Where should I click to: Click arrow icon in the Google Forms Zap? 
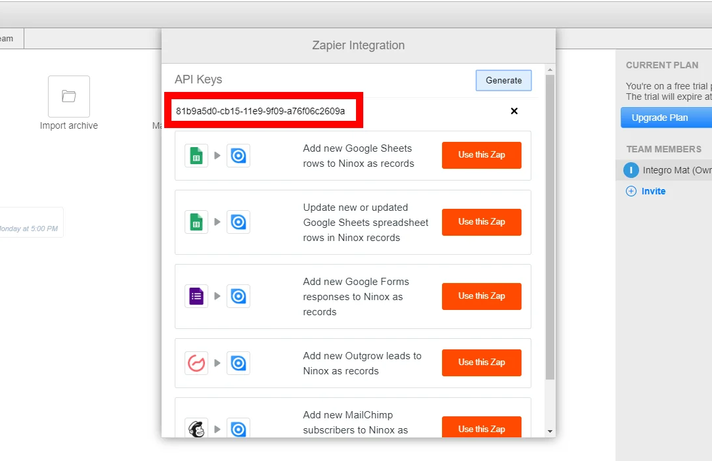[217, 296]
